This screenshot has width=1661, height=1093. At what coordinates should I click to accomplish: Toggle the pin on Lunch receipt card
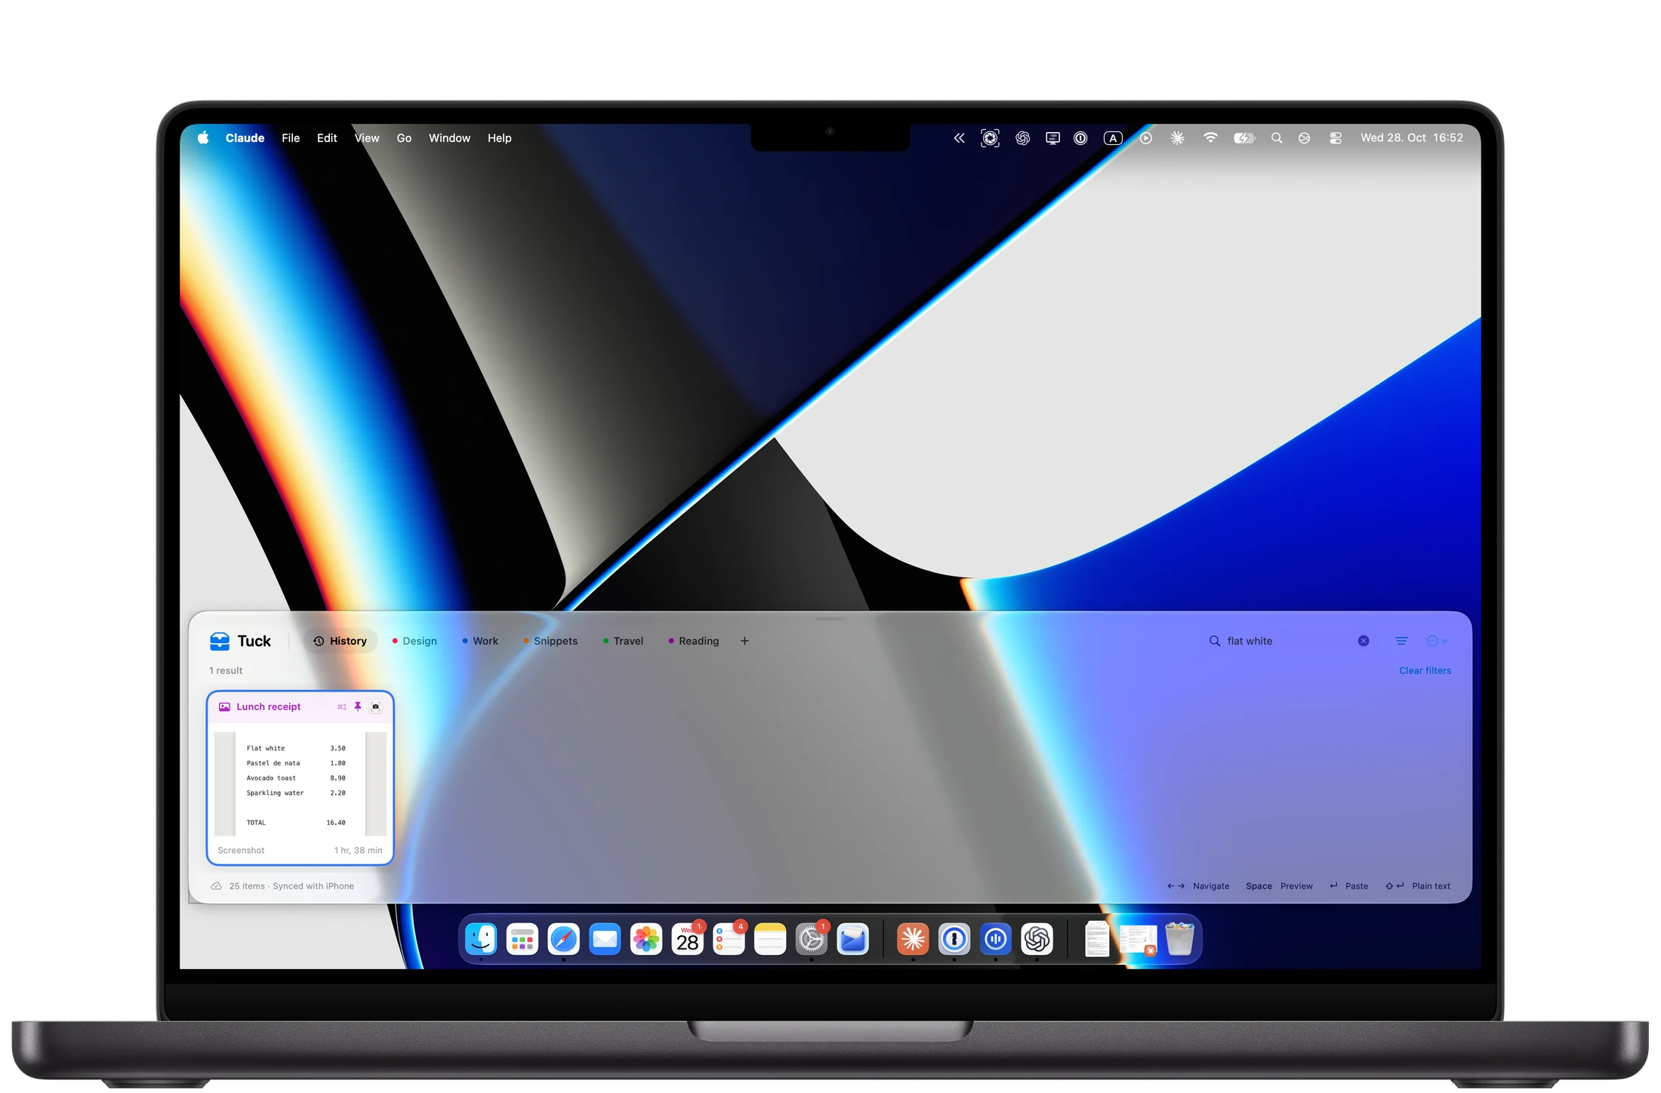358,707
